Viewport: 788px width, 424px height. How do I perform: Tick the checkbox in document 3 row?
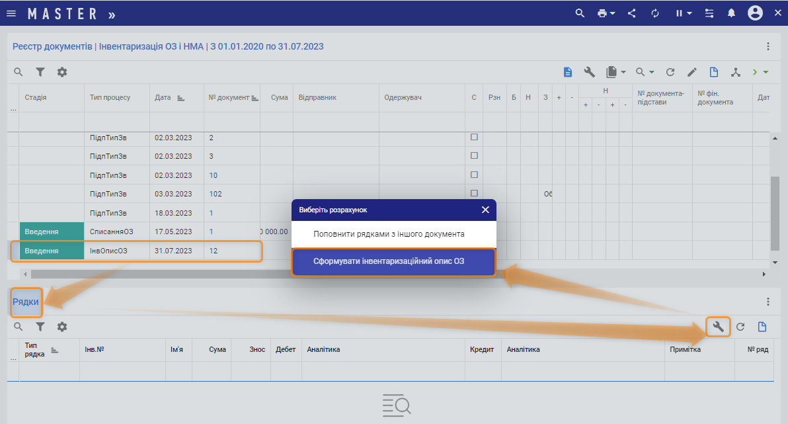(474, 156)
